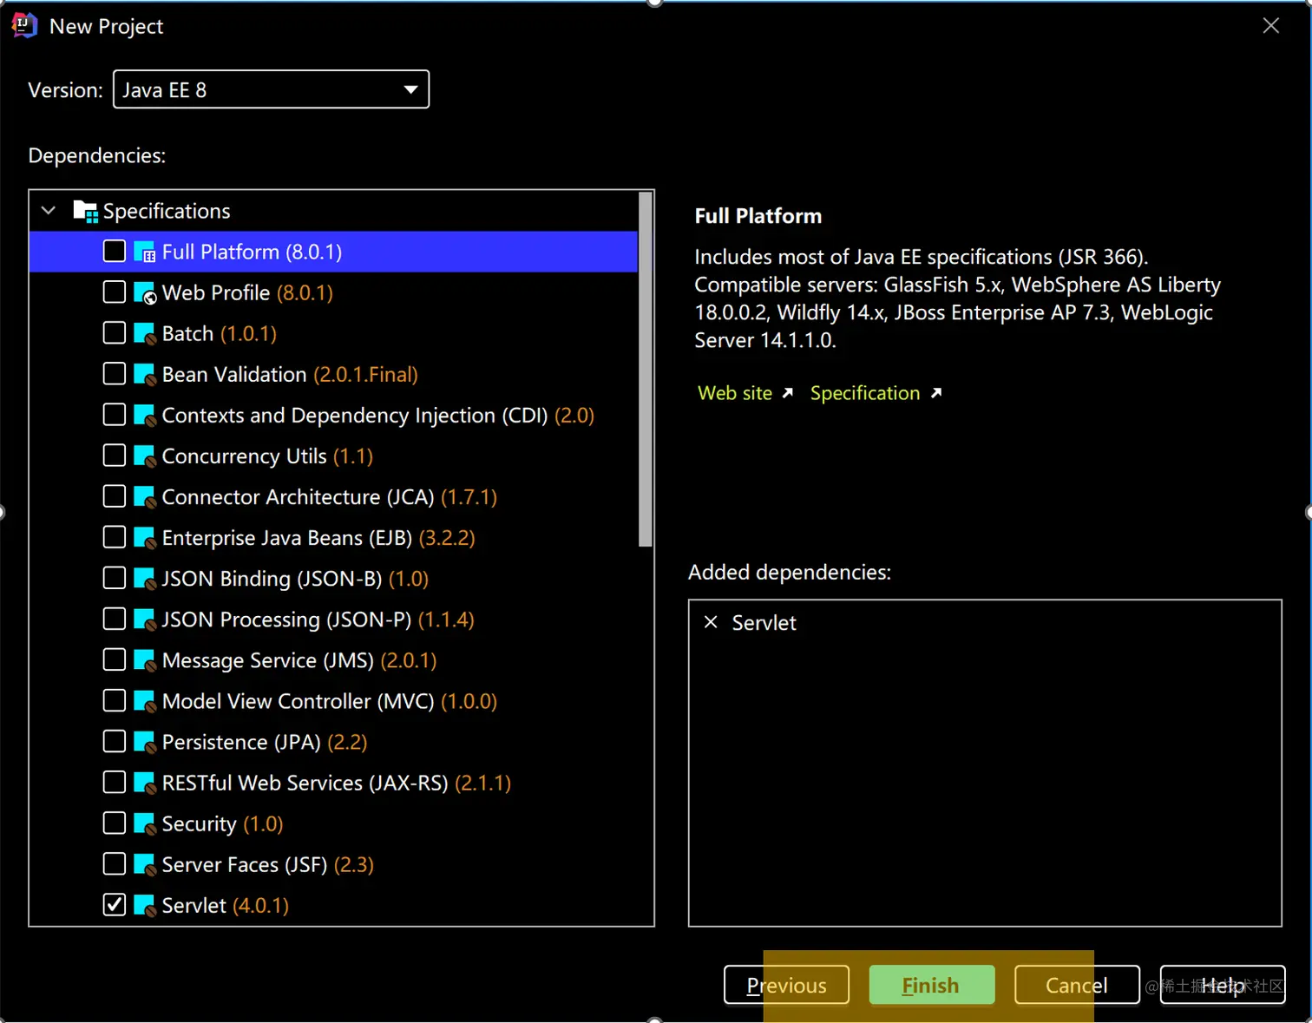Viewport: 1312px width, 1023px height.
Task: Collapse the Specifications tree node
Action: 49,211
